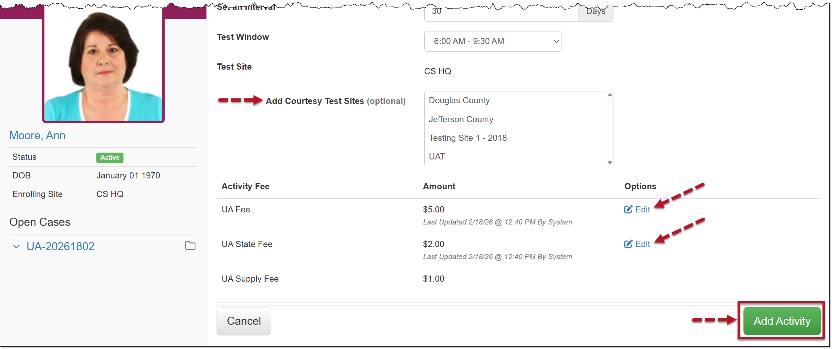The image size is (832, 349).
Task: Open the UA-20261802 case link
Action: (60, 246)
